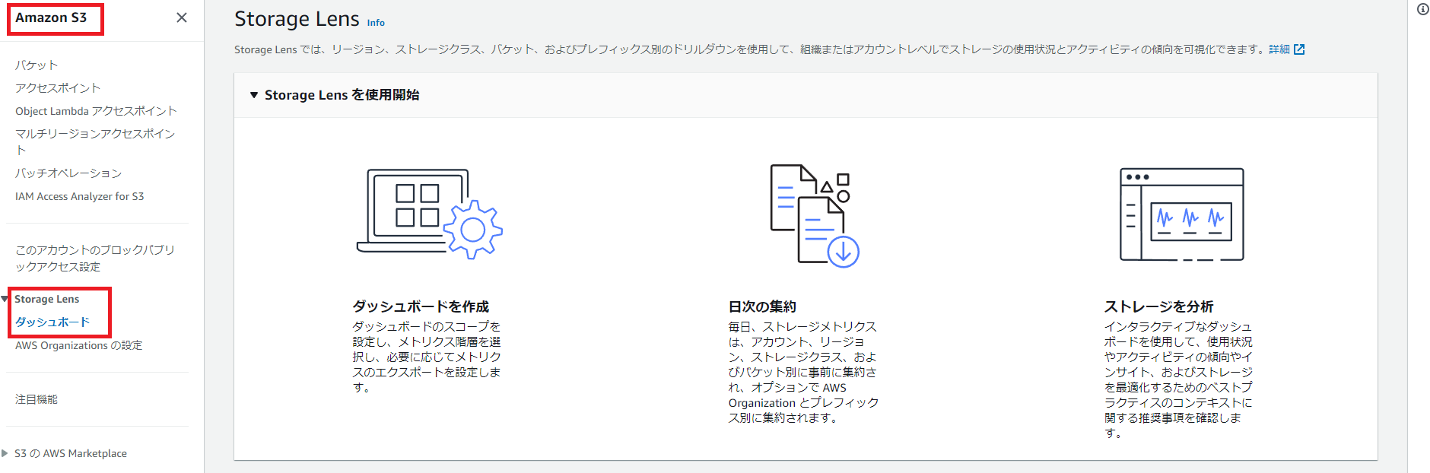Select ダッシュボード under Storage Lens

click(52, 322)
